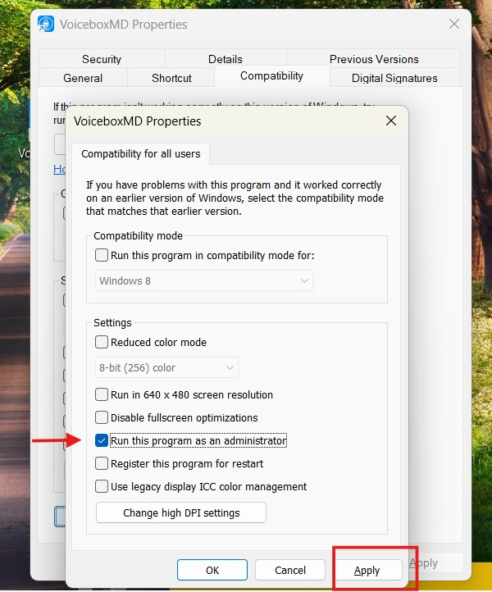492x592 pixels.
Task: Go to the General tab
Action: coord(83,78)
